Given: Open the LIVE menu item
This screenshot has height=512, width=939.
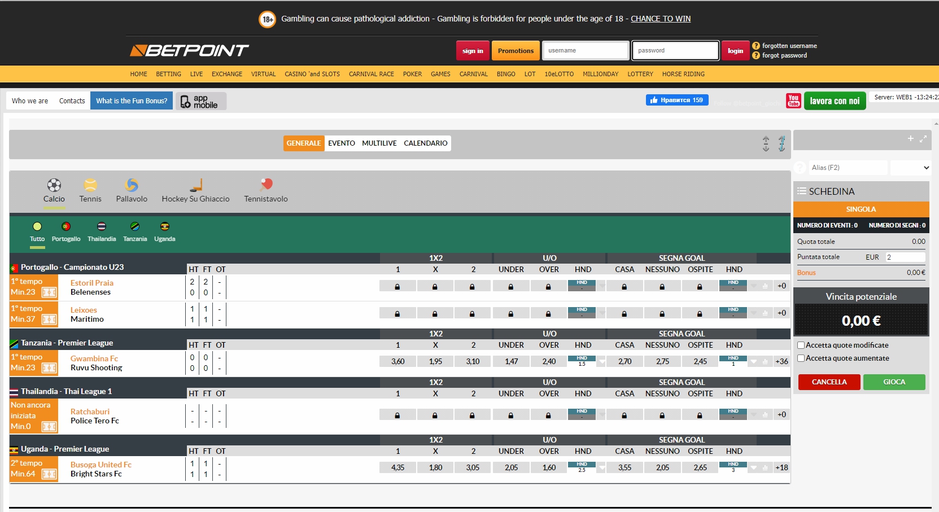Looking at the screenshot, I should tap(196, 74).
